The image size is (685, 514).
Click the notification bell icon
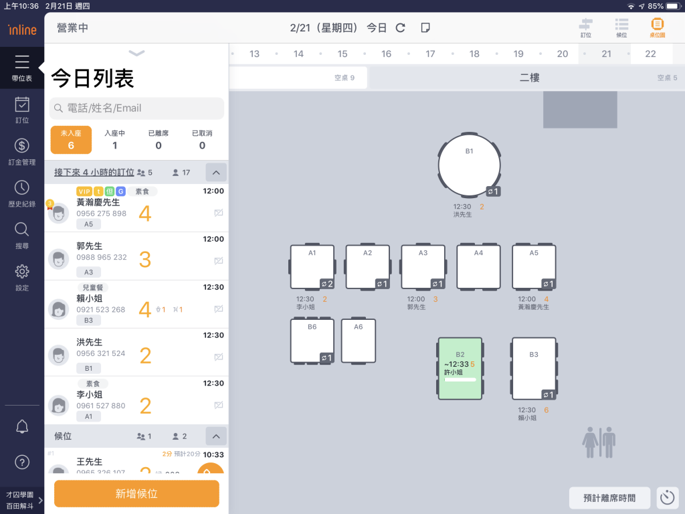[x=22, y=426]
